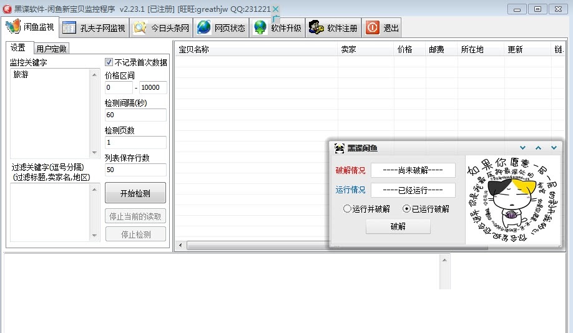
Task: Click the 检测间隔 field showing 60
Action: pyautogui.click(x=135, y=115)
